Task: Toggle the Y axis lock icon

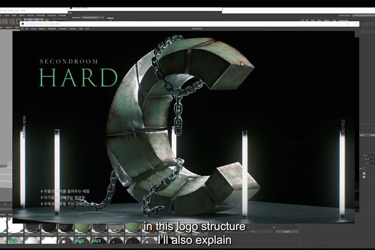Action: point(33,21)
